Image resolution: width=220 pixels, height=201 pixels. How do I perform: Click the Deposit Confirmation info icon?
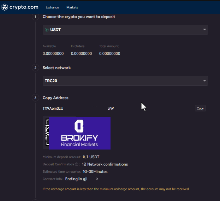(77, 164)
